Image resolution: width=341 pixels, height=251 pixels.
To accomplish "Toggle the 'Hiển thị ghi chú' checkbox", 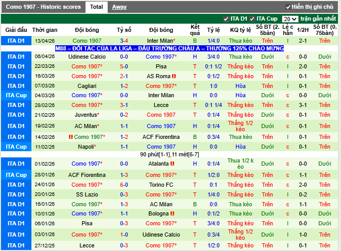I will [x=288, y=7].
